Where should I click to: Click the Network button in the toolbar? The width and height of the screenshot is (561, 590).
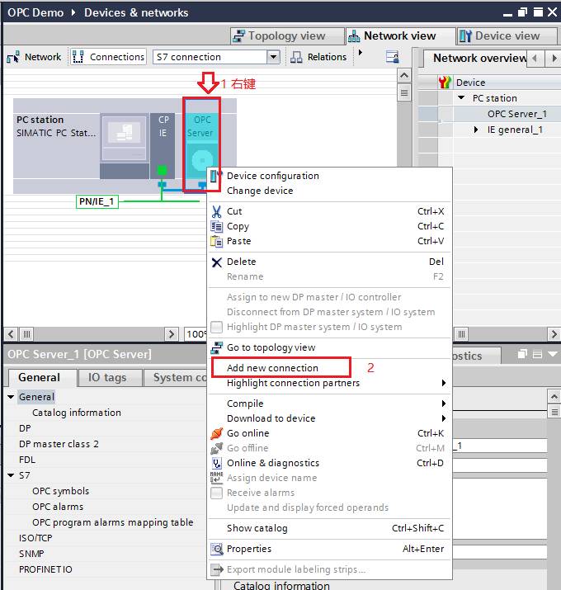pyautogui.click(x=34, y=57)
